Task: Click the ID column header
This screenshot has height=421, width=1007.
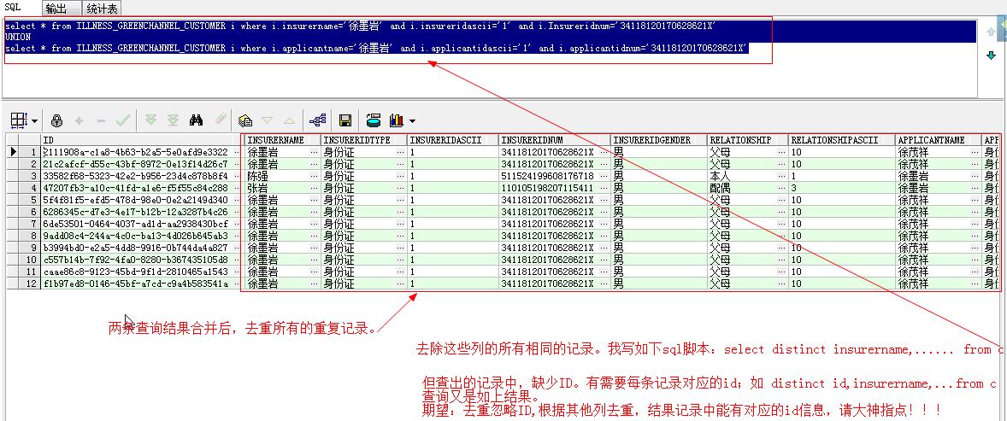Action: click(141, 140)
